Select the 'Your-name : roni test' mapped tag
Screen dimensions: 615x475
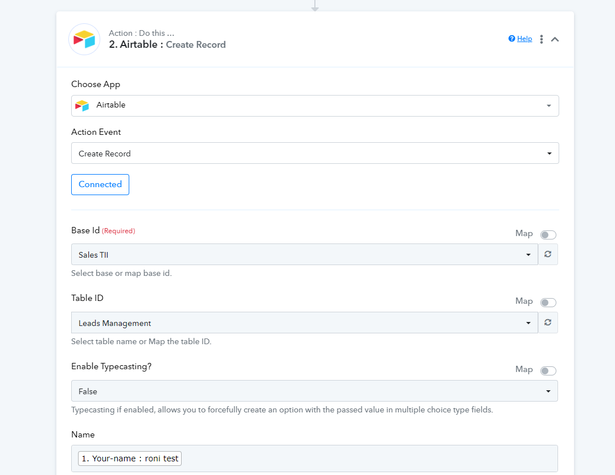(x=130, y=459)
